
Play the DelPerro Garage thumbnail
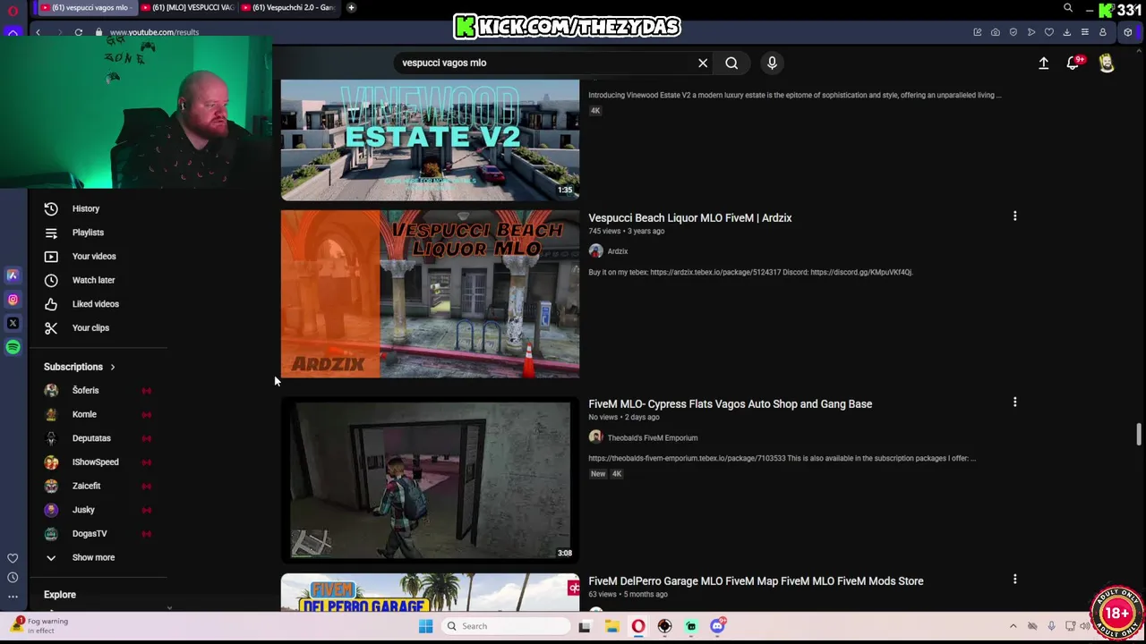click(x=430, y=592)
